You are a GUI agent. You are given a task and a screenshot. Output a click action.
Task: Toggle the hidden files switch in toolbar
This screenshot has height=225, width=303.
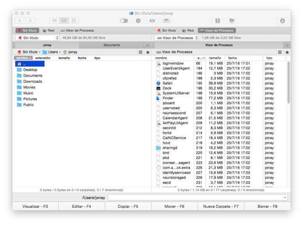click(124, 21)
